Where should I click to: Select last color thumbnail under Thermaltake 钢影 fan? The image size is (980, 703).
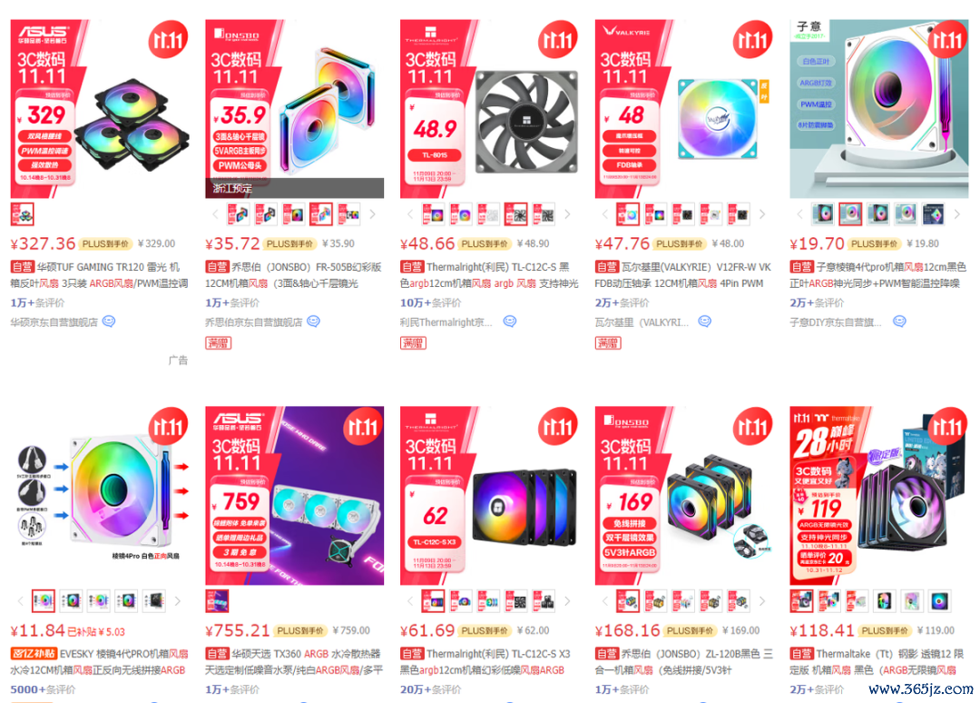939,601
